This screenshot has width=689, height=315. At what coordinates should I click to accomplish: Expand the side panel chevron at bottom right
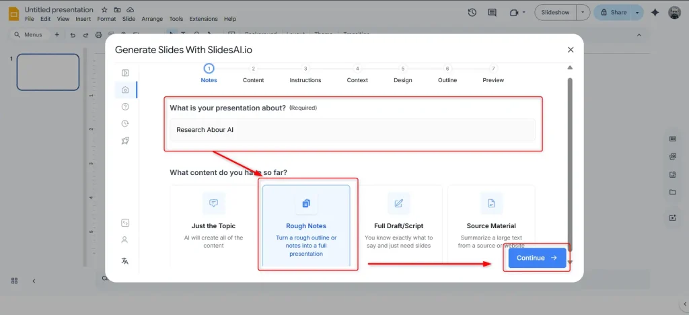[x=684, y=304]
